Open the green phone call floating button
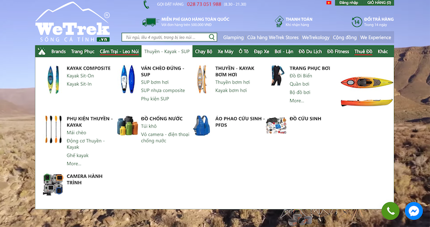Image resolution: width=430 pixels, height=227 pixels. pos(391,211)
